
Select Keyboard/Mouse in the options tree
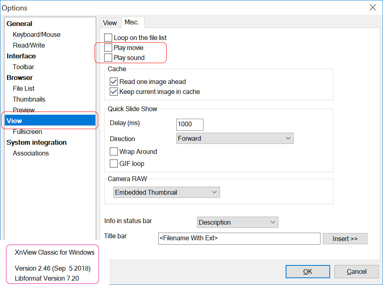point(36,35)
